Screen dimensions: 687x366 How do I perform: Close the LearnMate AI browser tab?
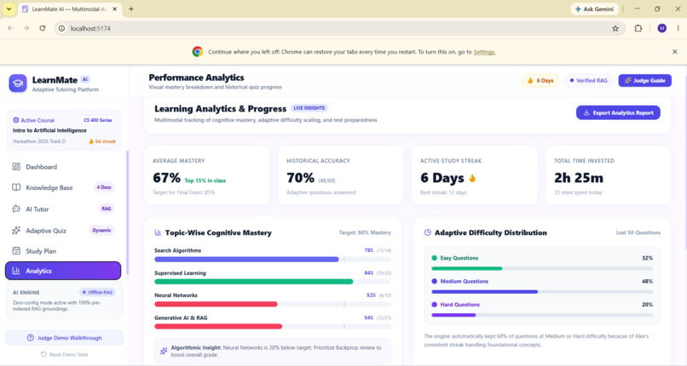tap(115, 9)
